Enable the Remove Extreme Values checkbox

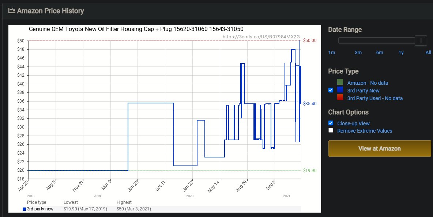(331, 130)
